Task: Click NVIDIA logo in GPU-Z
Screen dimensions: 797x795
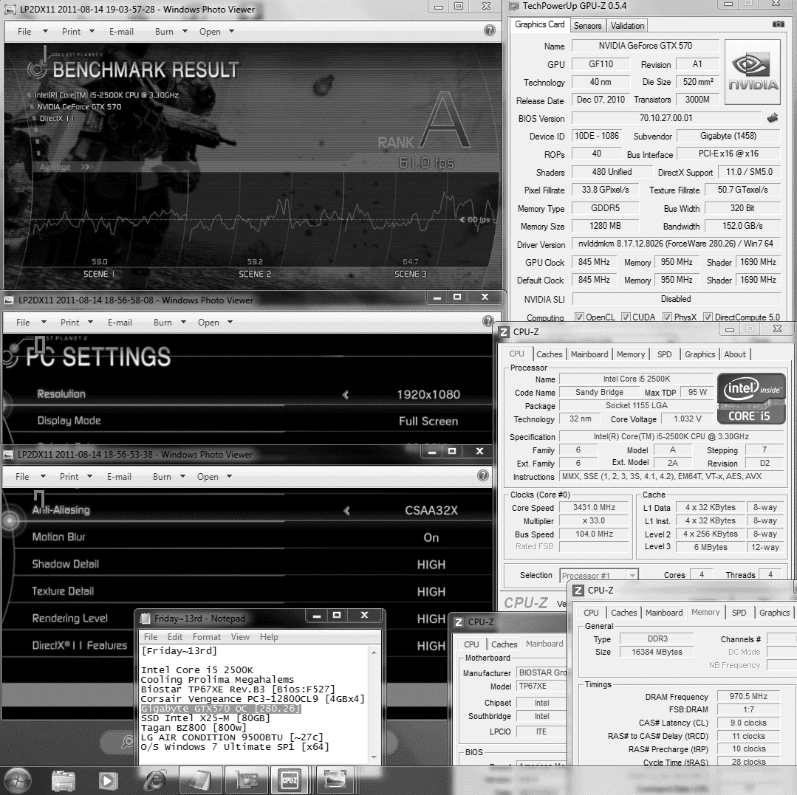Action: point(752,72)
